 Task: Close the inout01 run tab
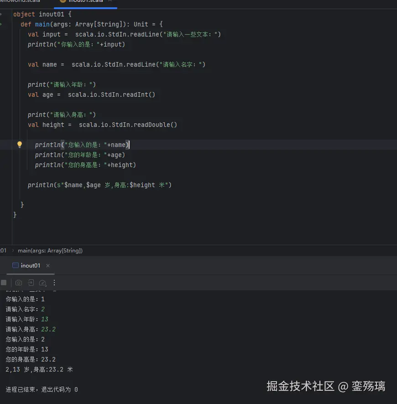[x=47, y=266]
